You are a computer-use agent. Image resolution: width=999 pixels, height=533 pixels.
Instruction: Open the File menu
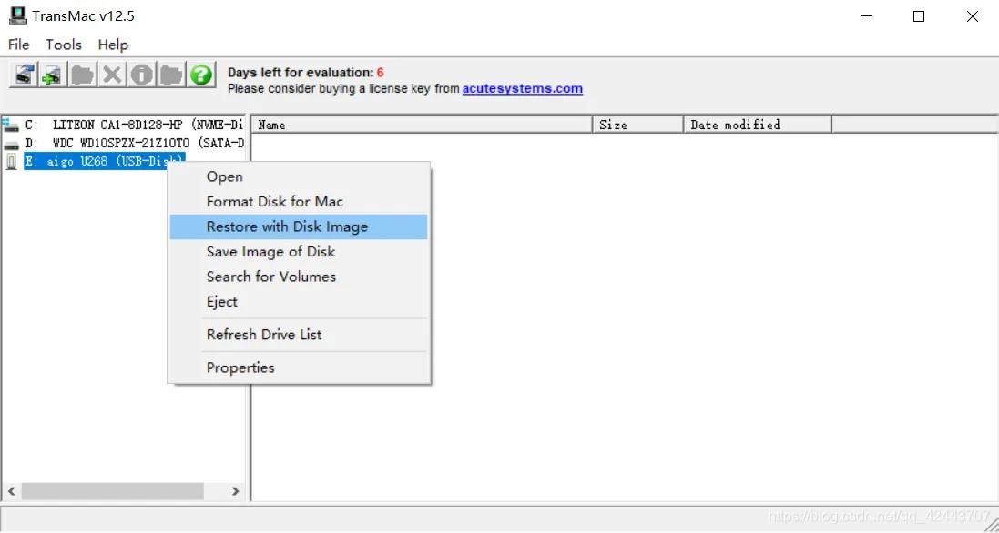click(x=18, y=45)
